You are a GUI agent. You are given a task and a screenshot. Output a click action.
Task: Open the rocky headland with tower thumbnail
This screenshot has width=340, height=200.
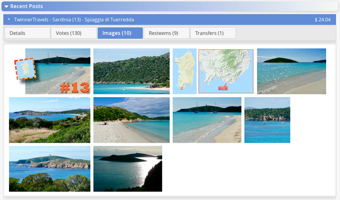tap(49, 169)
